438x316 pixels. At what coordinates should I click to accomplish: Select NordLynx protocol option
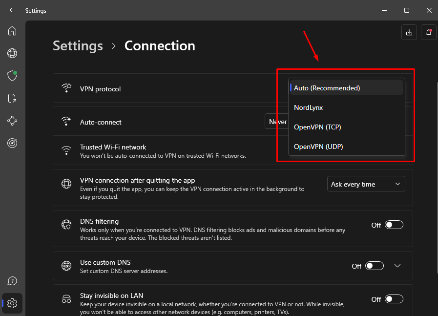coord(346,107)
